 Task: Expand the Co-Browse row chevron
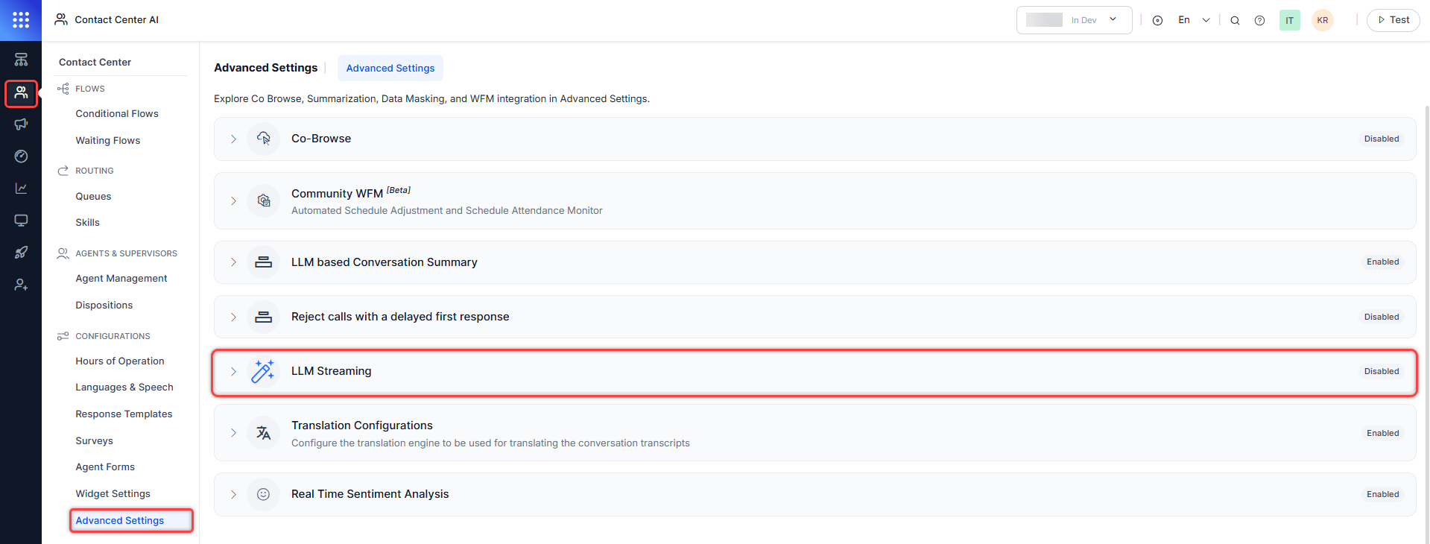point(233,139)
